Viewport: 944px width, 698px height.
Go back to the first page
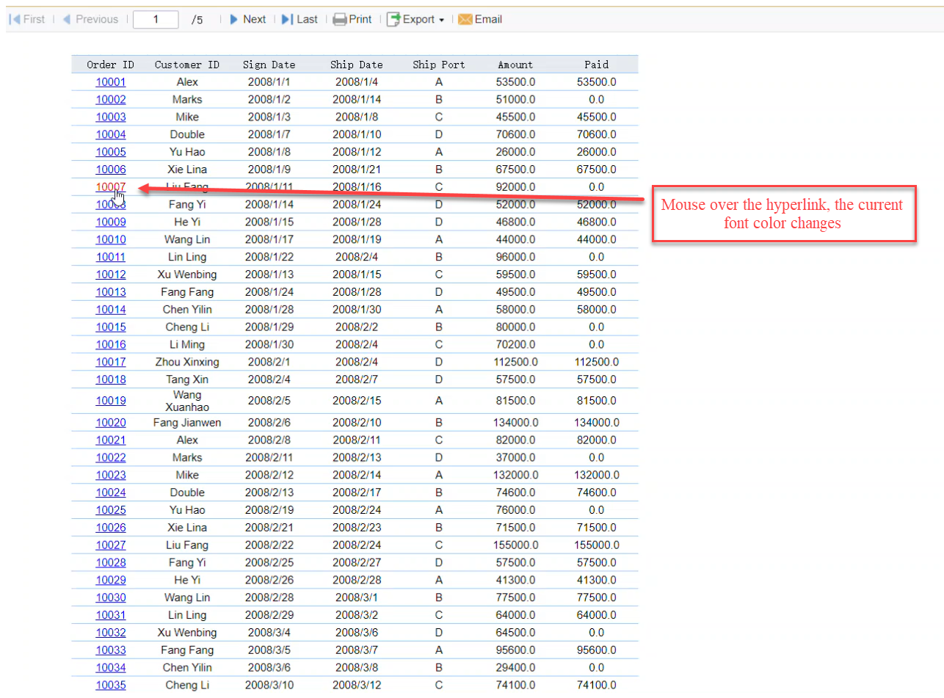pyautogui.click(x=28, y=19)
